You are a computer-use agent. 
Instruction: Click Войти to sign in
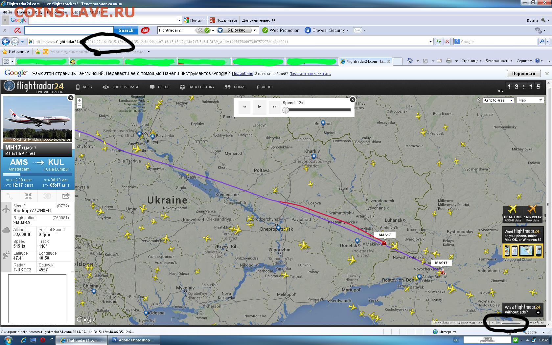coord(532,20)
